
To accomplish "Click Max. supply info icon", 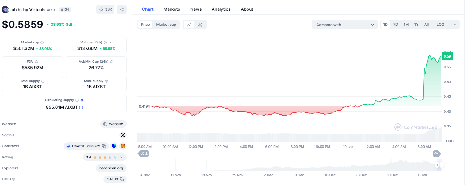I will [106, 81].
